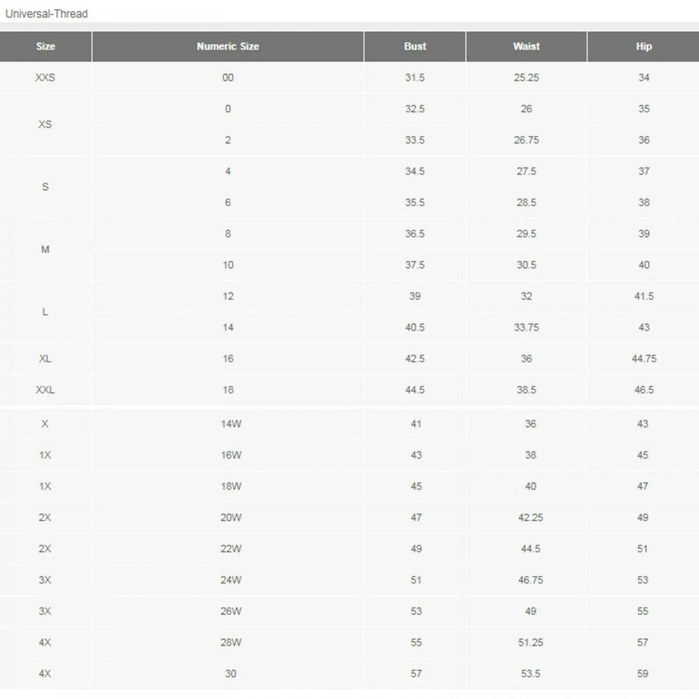Select the 14W numeric size cell
This screenshot has height=699, width=699.
coord(231,424)
